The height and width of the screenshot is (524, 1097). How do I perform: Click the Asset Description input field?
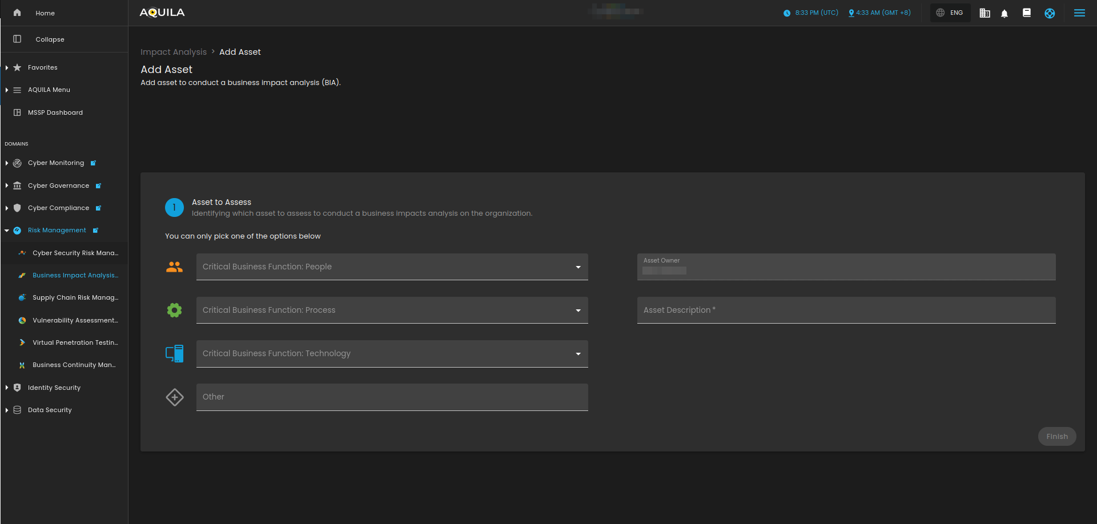pos(846,310)
